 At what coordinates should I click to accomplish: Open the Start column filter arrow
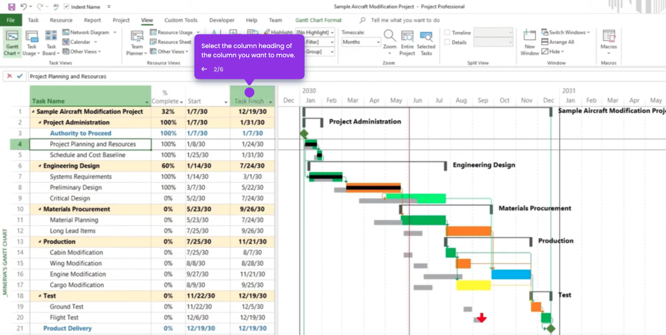pyautogui.click(x=226, y=102)
